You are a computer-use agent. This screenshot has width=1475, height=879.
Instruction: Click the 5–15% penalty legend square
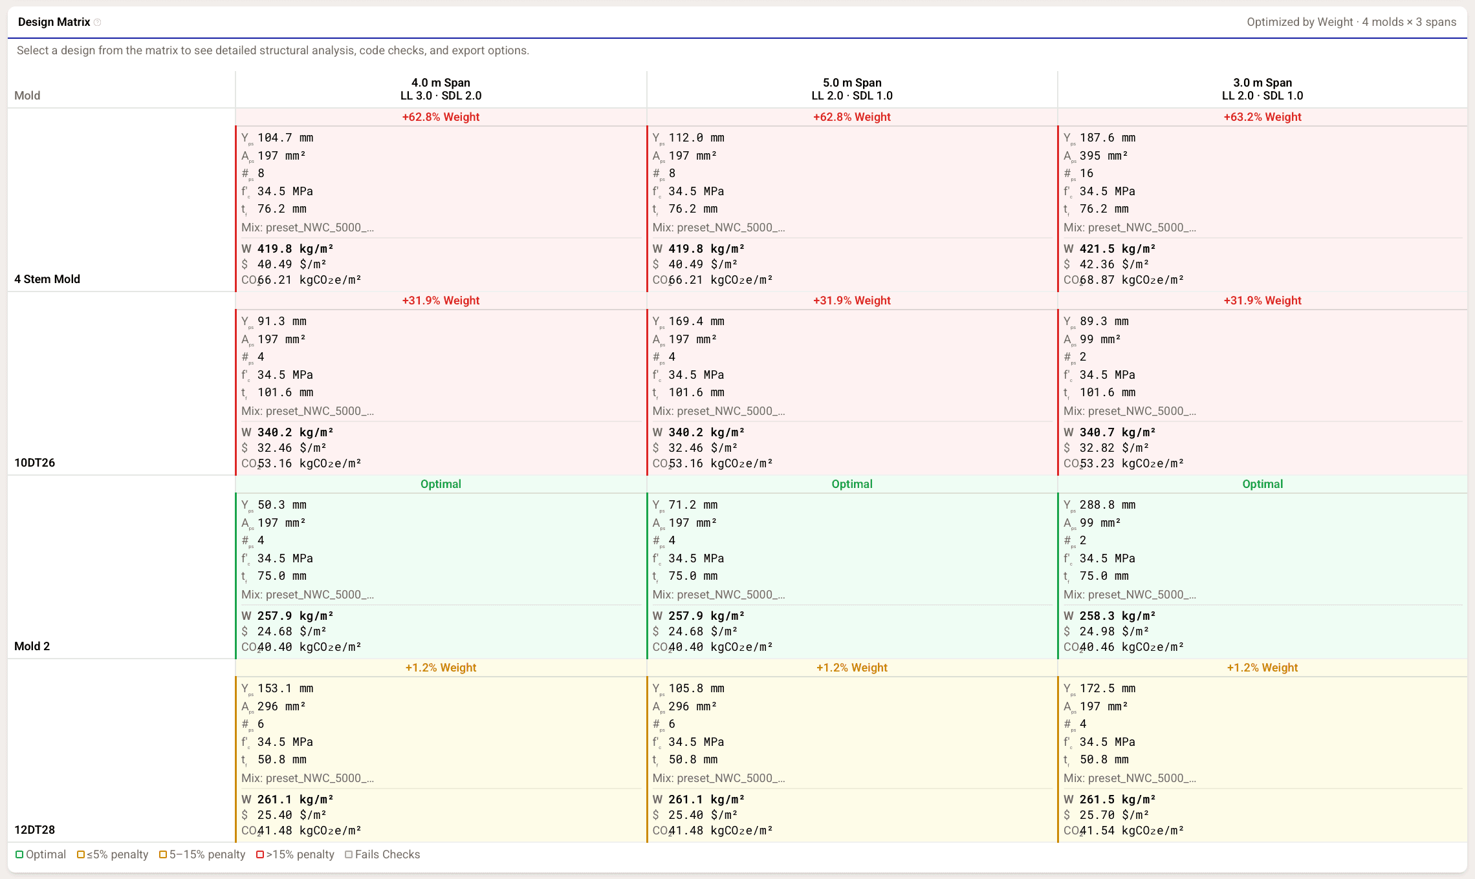click(x=162, y=854)
